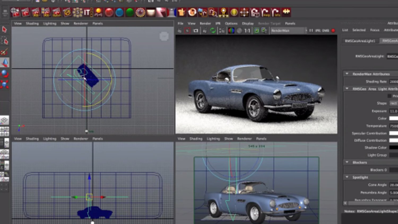The image size is (398, 224).
Task: Click the Specular Contribution swatch
Action: coord(393,133)
